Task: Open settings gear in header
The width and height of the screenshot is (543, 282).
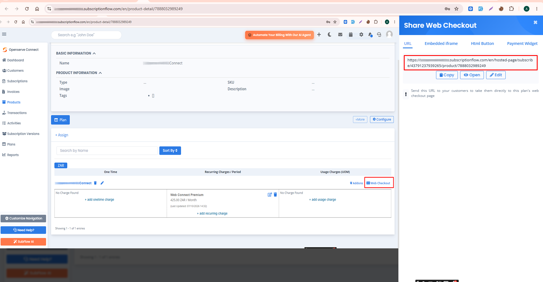Action: 361,34
